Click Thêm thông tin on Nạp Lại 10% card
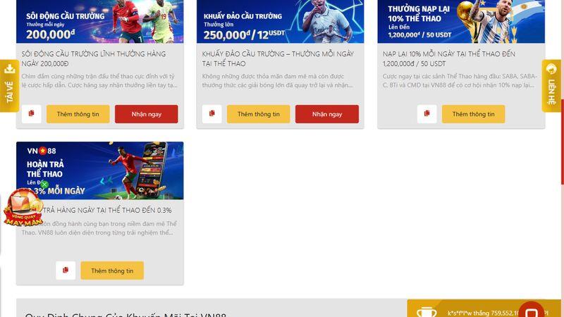 click(x=473, y=114)
